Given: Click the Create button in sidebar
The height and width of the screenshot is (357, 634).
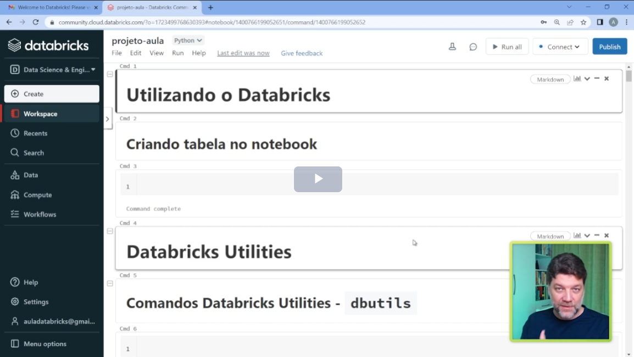Looking at the screenshot, I should [52, 94].
